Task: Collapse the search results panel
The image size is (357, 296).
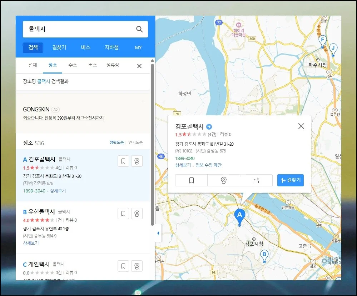Action: pos(158,233)
